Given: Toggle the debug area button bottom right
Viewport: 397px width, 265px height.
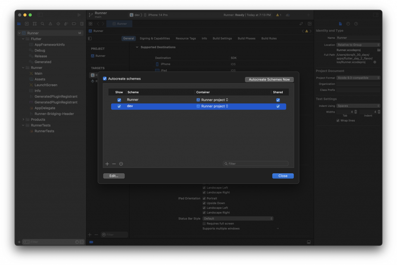Looking at the screenshot, I should (309, 242).
